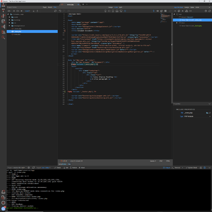
Task: Open the Git manager sidebar icon
Action: (3, 10)
